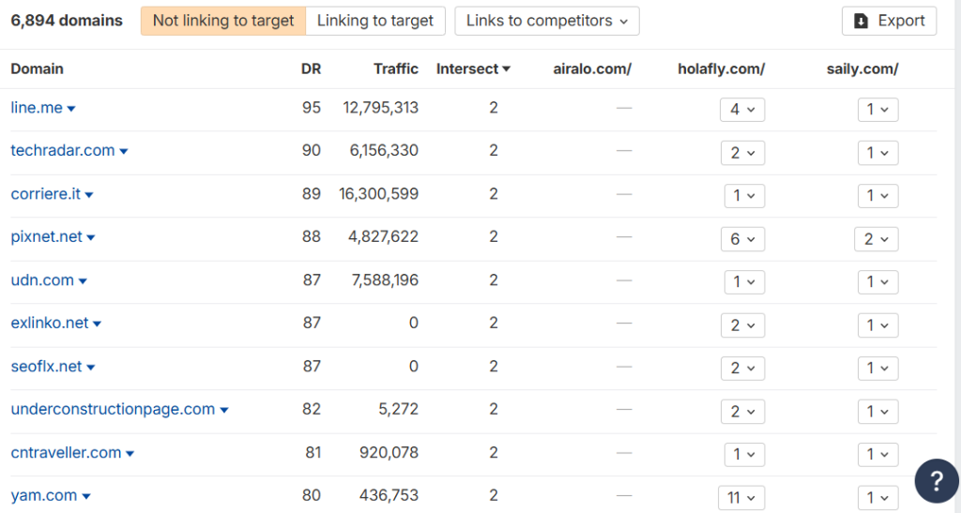This screenshot has height=513, width=961.
Task: Expand saily links dropdown for underconstructionpage.com
Action: tap(877, 412)
